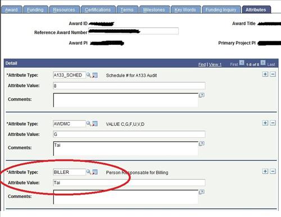Add a row after BILLER attribute
The width and height of the screenshot is (281, 217).
point(265,171)
